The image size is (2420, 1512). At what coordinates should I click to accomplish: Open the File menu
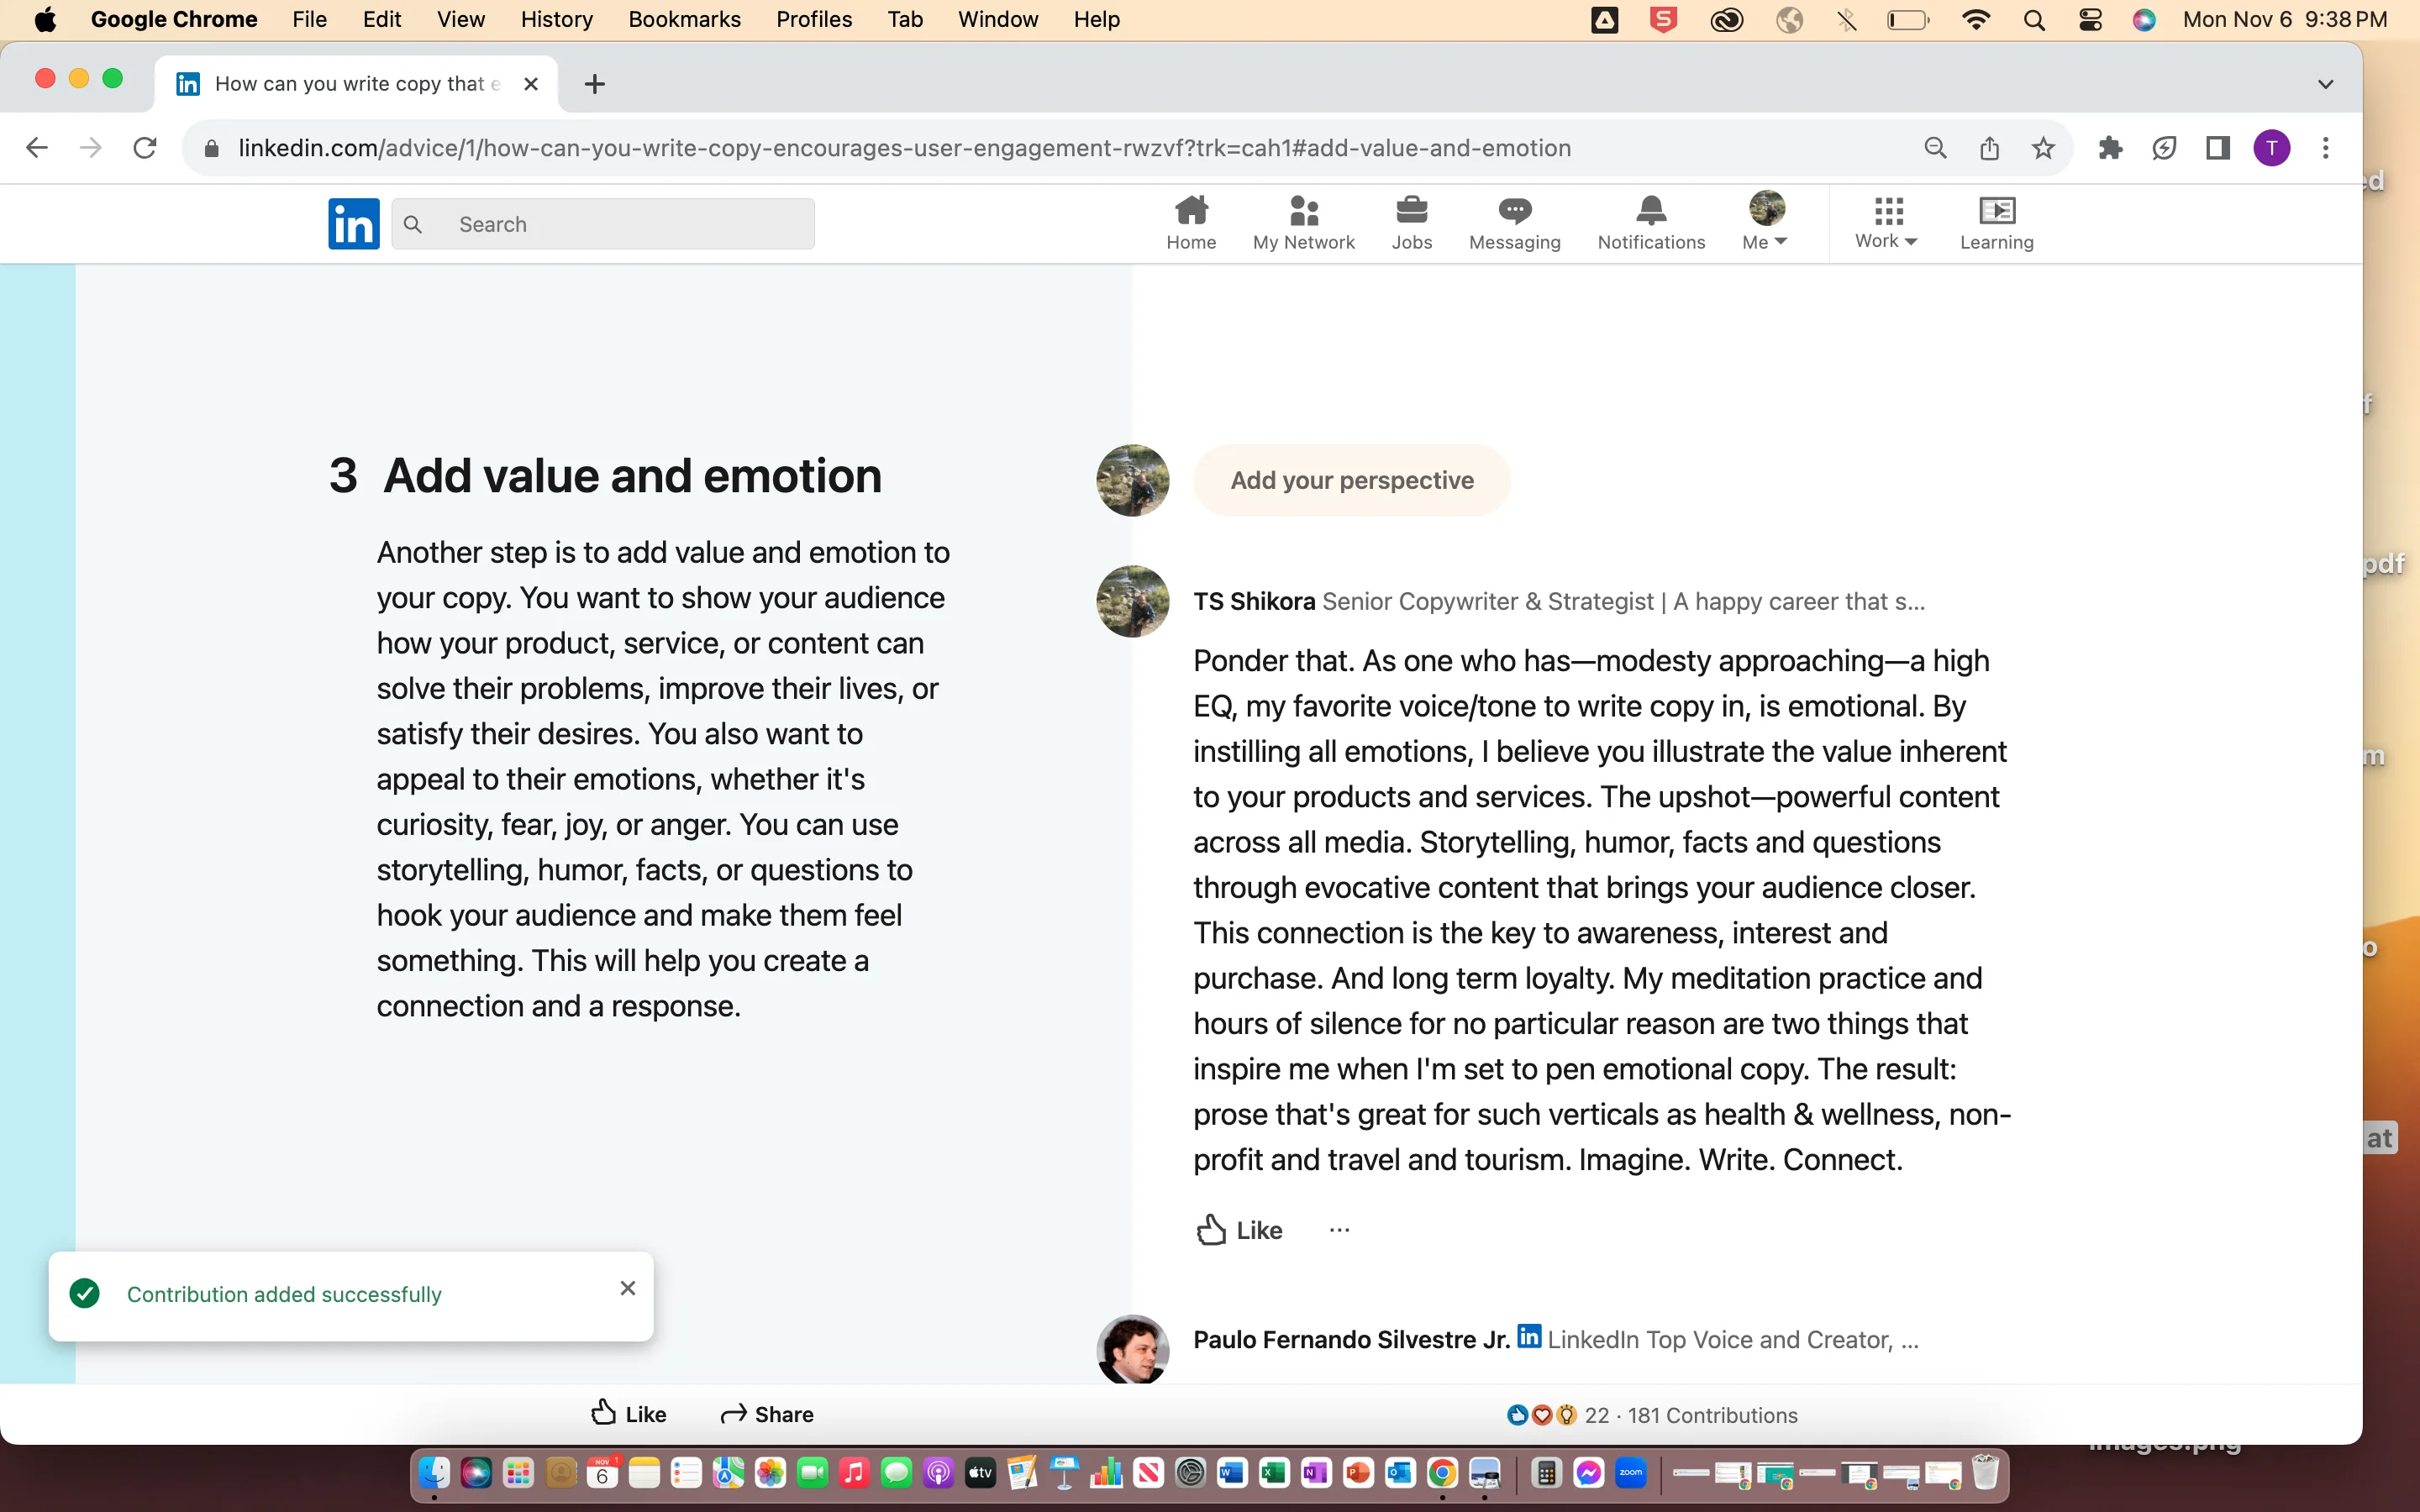(309, 19)
